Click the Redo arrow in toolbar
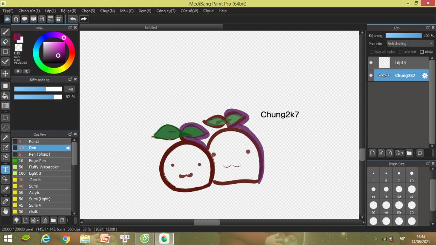 tap(84, 19)
